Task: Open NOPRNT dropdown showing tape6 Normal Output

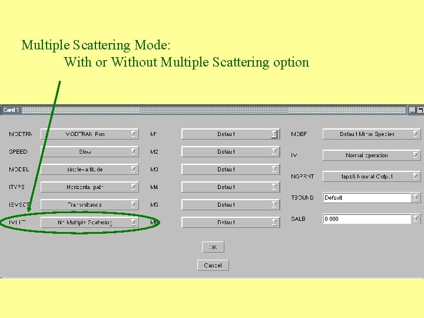Action: [372, 176]
